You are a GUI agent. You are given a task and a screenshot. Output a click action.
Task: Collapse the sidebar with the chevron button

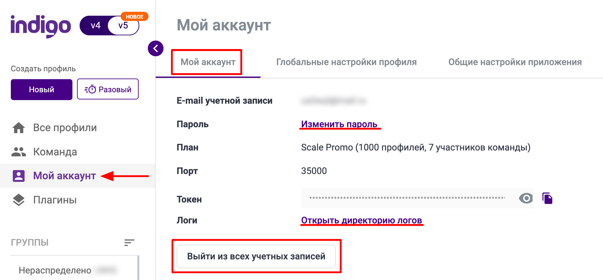156,49
